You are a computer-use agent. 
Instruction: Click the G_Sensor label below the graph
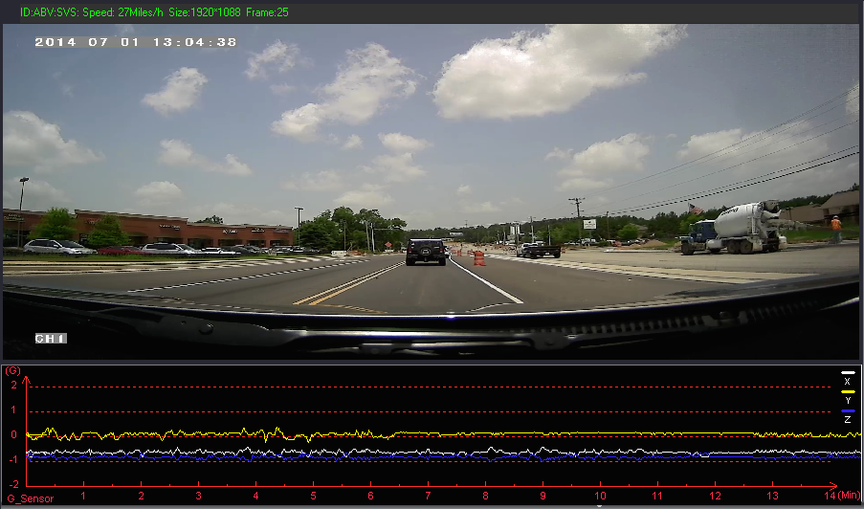tap(30, 498)
